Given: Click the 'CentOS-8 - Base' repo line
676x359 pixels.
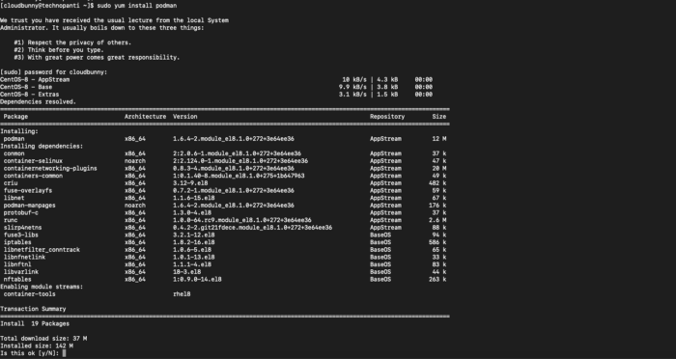Looking at the screenshot, I should [26, 87].
